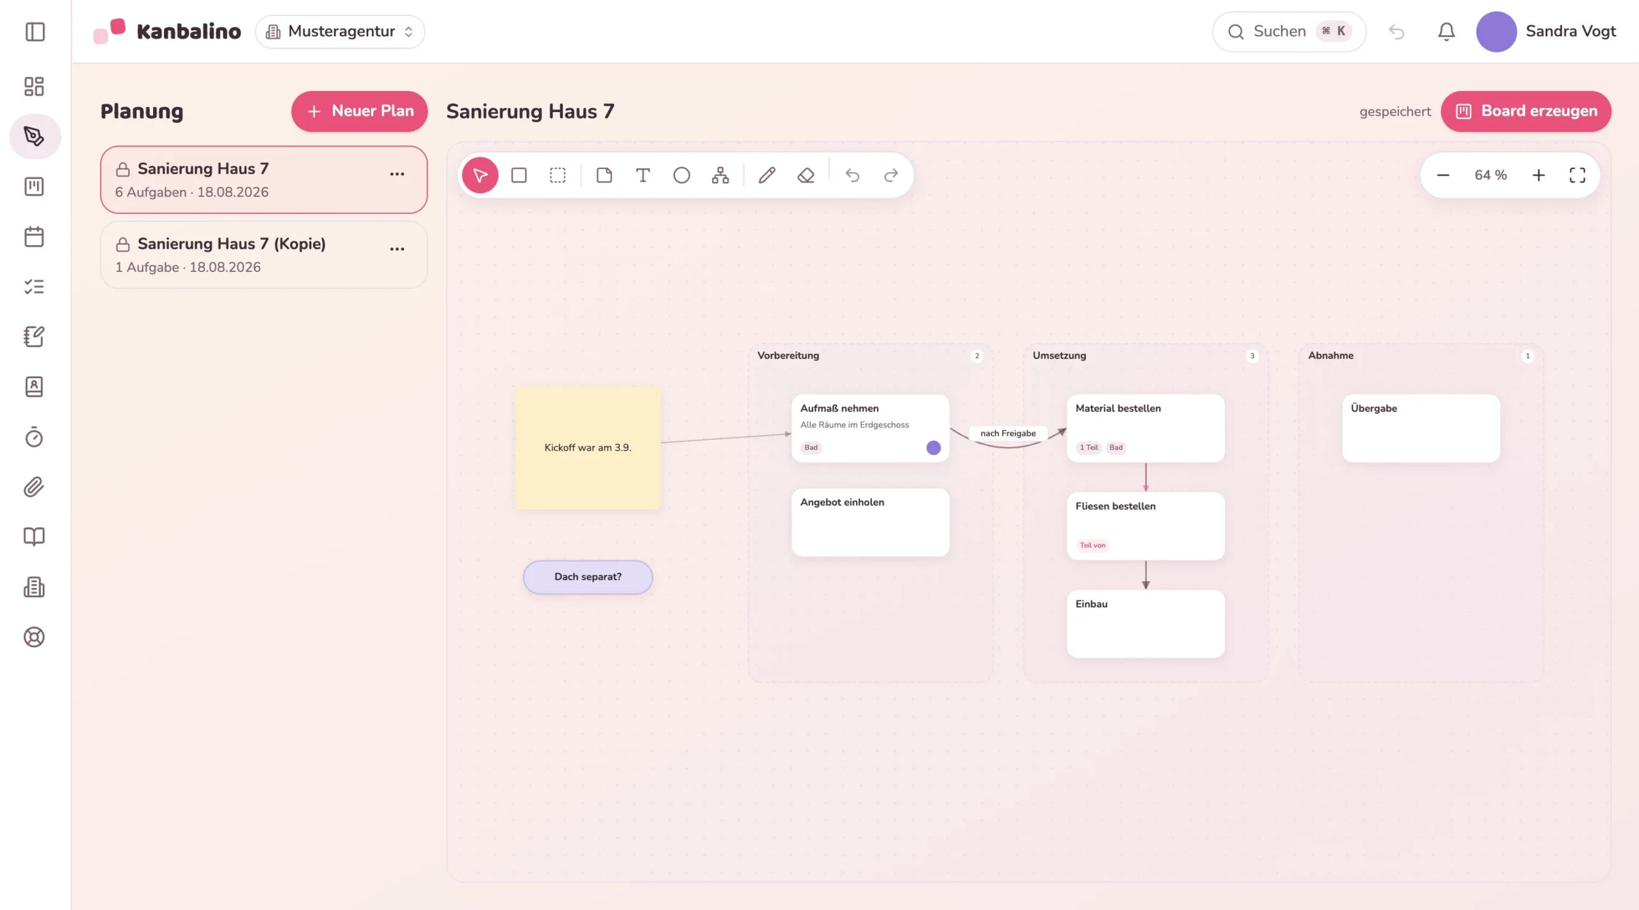This screenshot has width=1639, height=910.
Task: Open the Musteragentur workspace switcher
Action: tap(340, 31)
